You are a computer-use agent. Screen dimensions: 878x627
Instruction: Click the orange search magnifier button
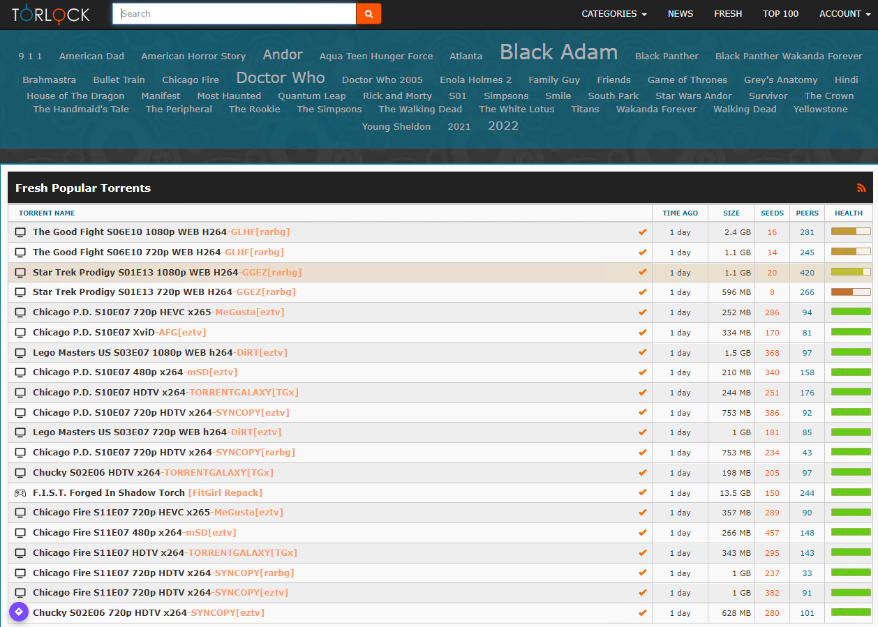pos(369,13)
